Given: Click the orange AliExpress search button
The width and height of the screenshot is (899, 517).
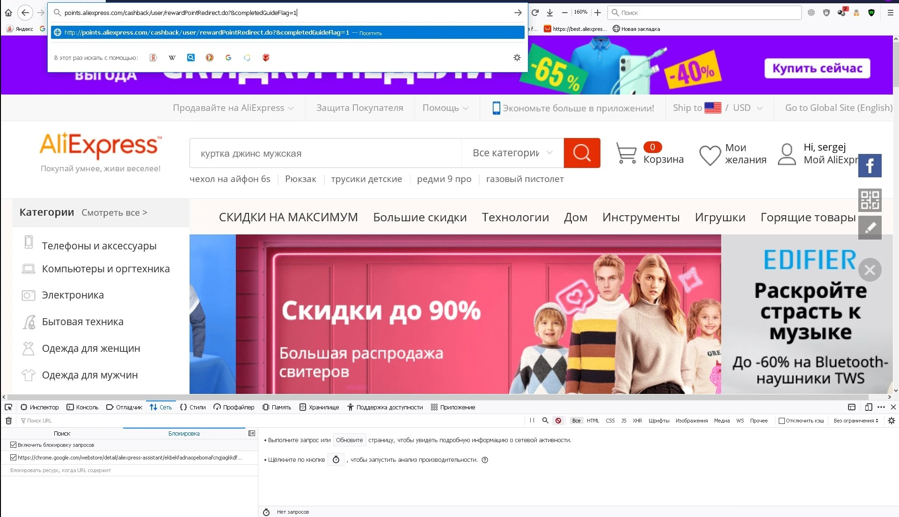Looking at the screenshot, I should point(582,153).
